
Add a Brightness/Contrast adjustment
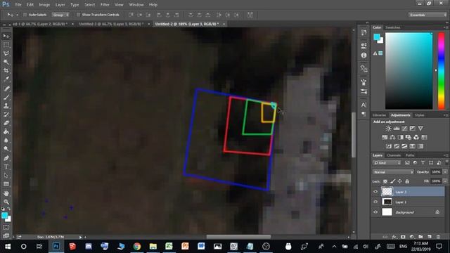[388, 129]
